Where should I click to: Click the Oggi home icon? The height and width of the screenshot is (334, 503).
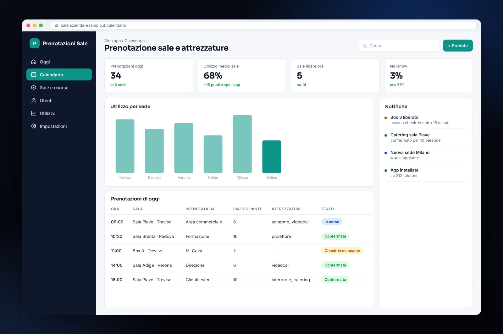34,62
